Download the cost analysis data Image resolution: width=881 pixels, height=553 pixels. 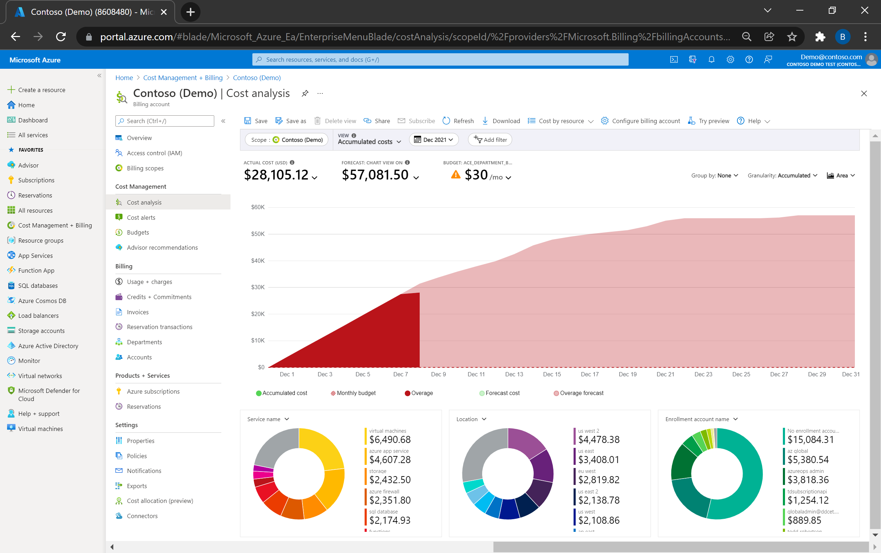[501, 121]
